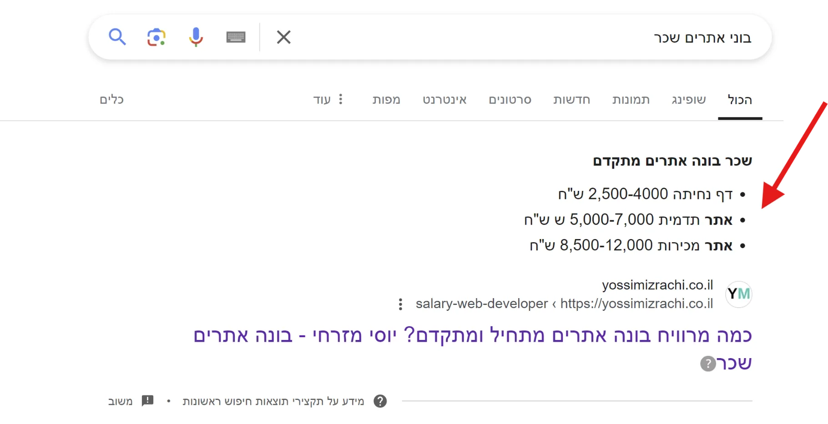Screen dimensions: 828x424
Task: Click the YM site favicon
Action: click(x=738, y=294)
